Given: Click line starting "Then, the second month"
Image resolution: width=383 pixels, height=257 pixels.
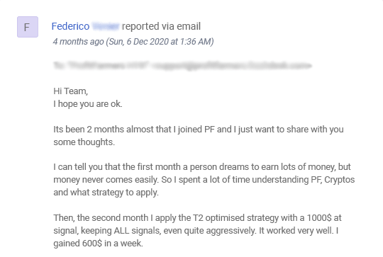Looking at the screenshot, I should click(x=197, y=218).
